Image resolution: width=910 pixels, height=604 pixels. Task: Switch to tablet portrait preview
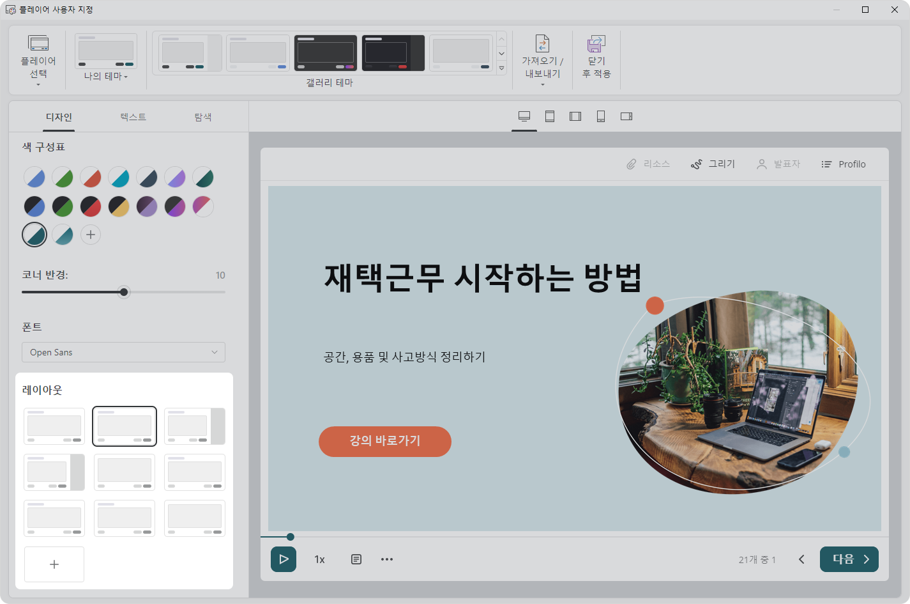coord(550,116)
